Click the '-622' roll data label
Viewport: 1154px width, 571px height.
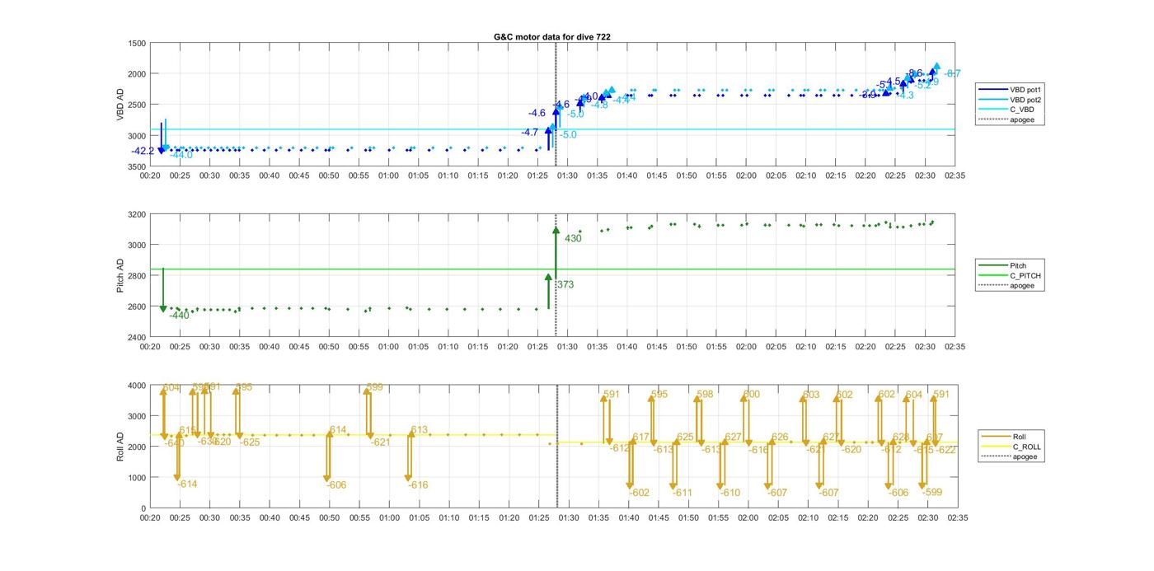(946, 450)
